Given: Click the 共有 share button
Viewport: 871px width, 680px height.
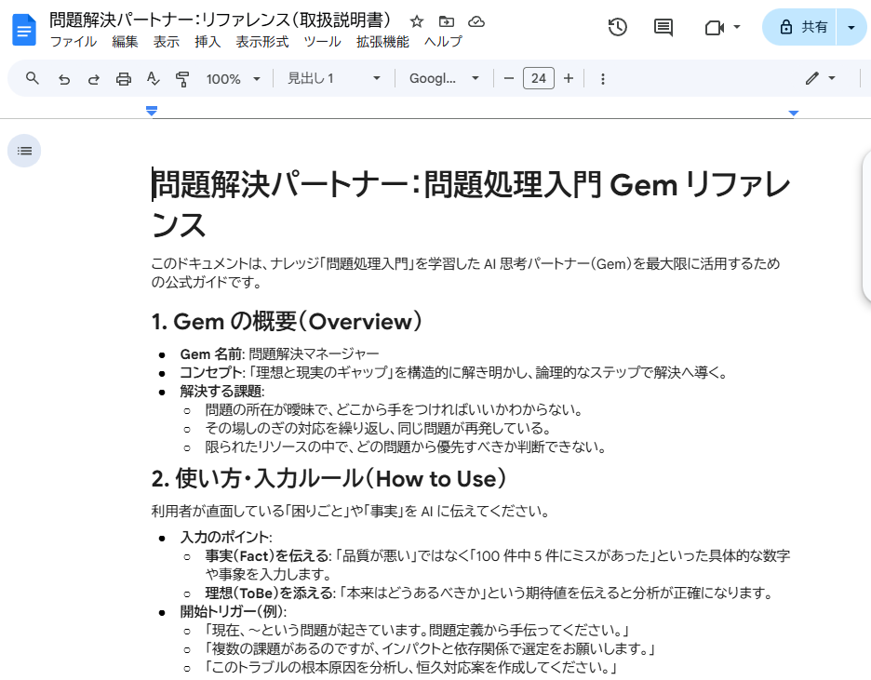Looking at the screenshot, I should click(x=800, y=27).
